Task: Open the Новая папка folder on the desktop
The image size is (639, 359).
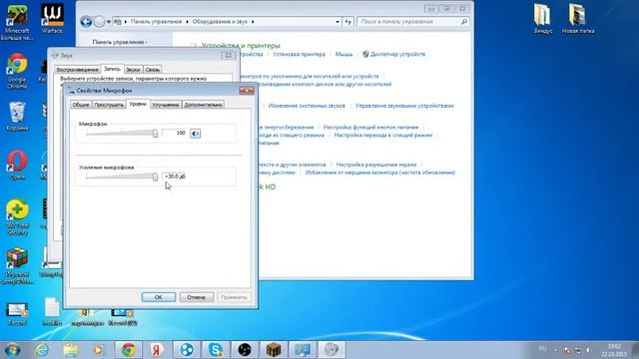Action: point(578,19)
